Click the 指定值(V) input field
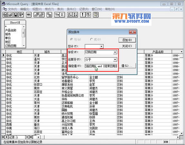Image resolution: width=185 pixels, height=145 pixels. pos(101,66)
